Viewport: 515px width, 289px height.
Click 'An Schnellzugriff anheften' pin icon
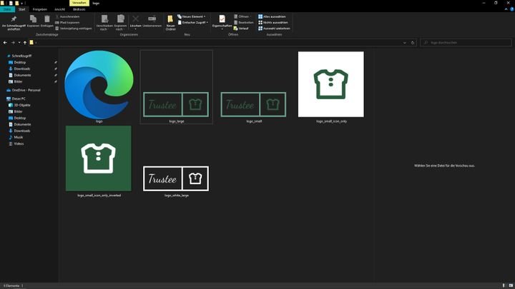(x=14, y=19)
